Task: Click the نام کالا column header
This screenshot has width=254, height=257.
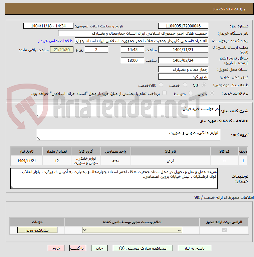Action: (170, 151)
